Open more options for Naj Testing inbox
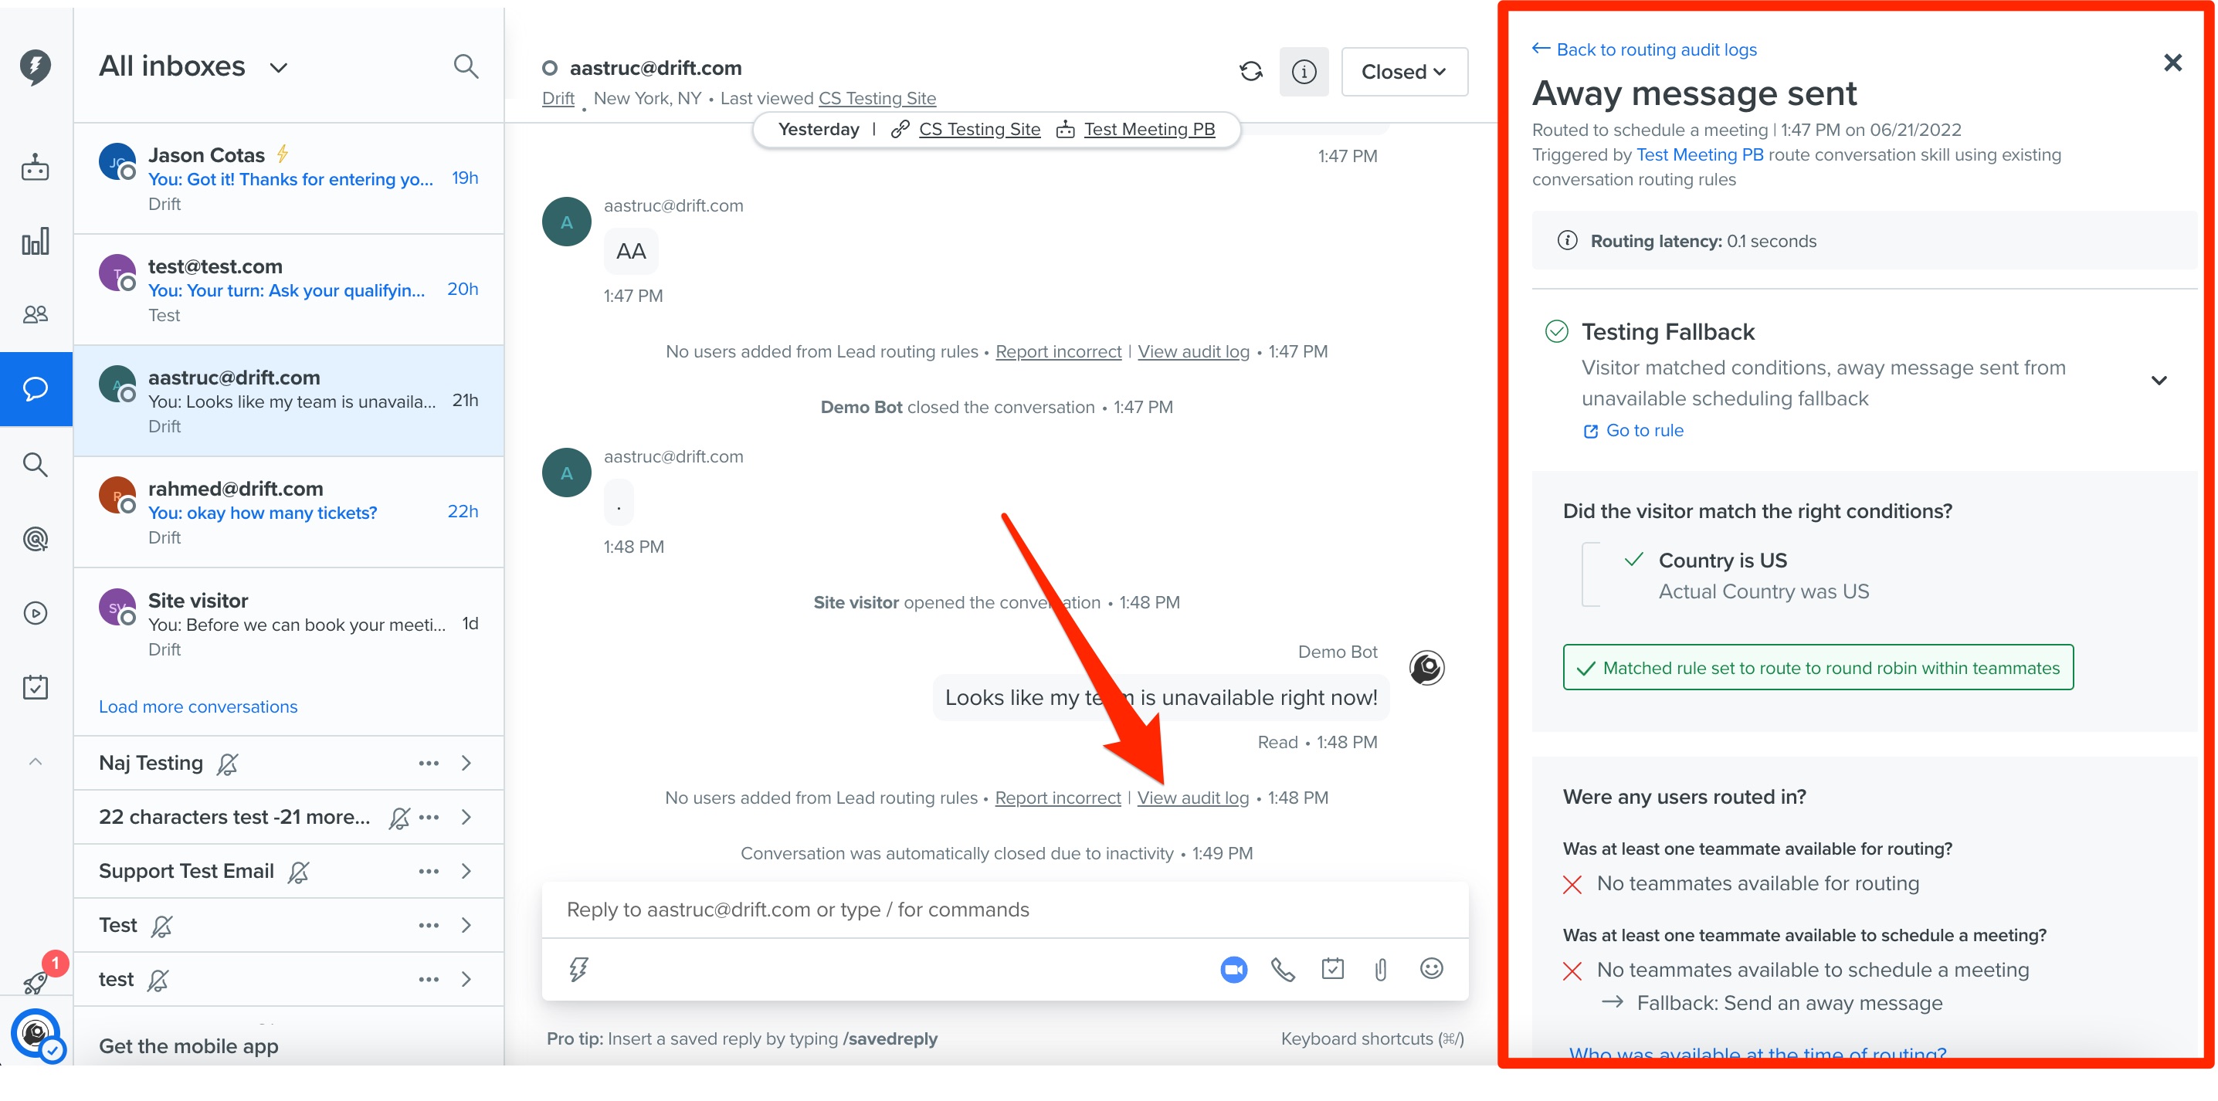2218x1101 pixels. pos(429,764)
